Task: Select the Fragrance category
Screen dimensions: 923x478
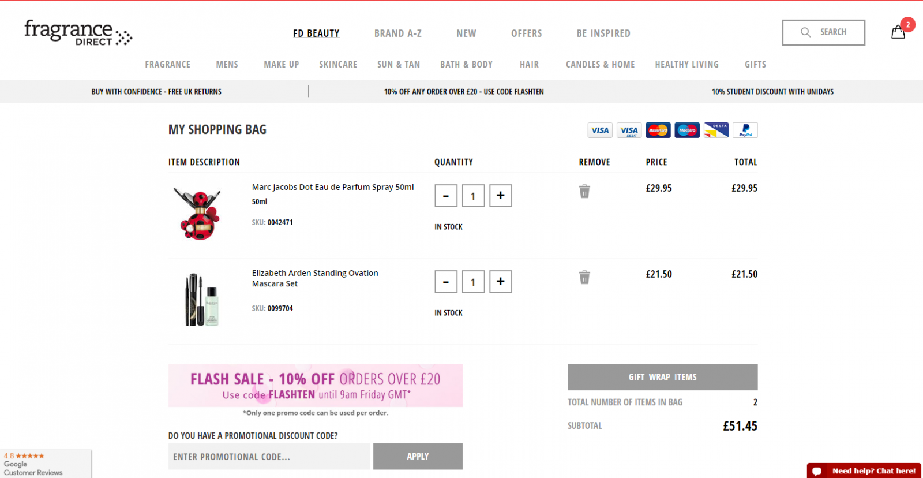Action: point(168,64)
